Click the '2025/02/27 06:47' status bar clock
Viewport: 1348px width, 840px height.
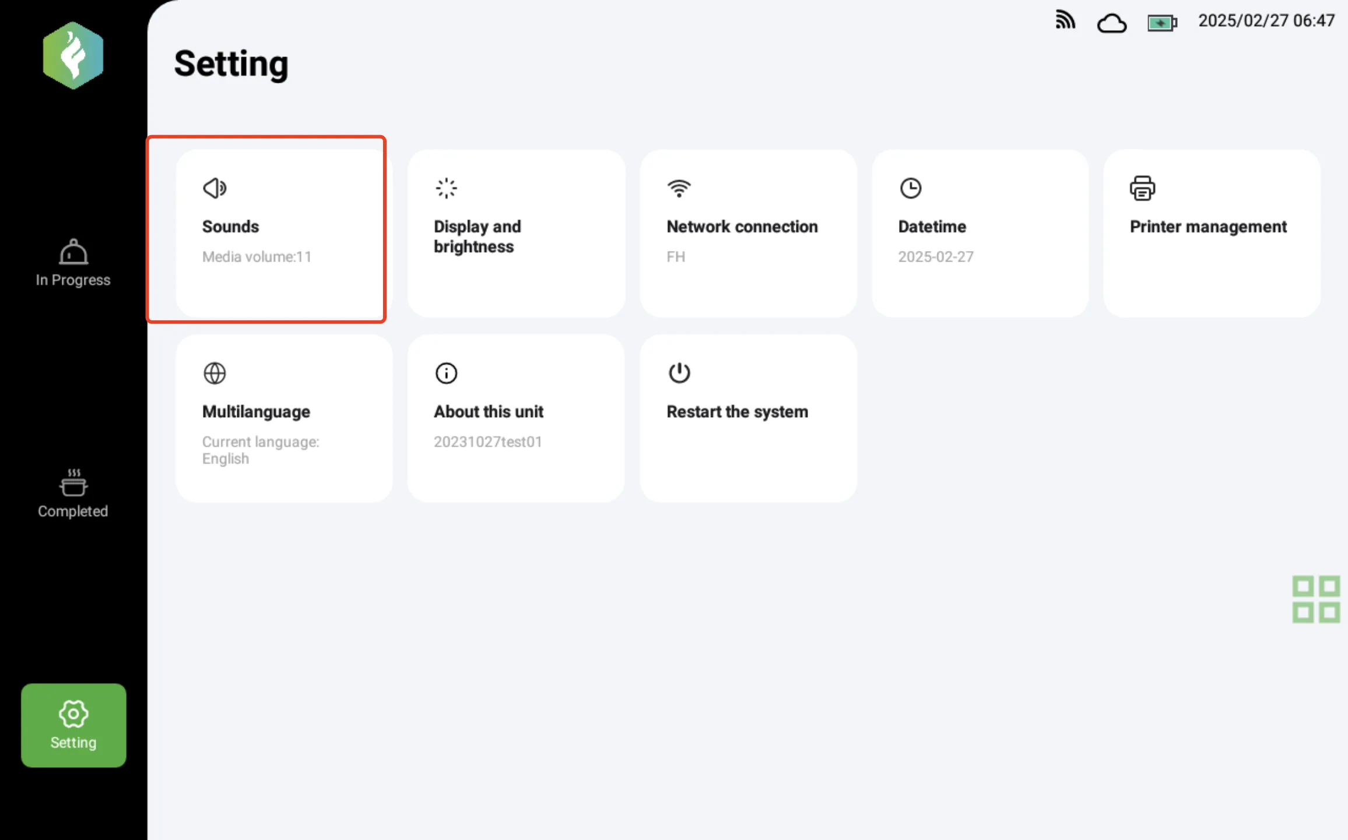point(1266,21)
